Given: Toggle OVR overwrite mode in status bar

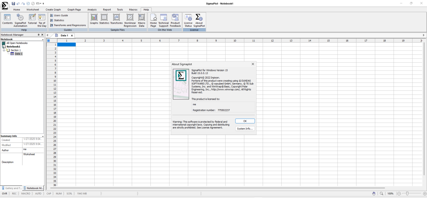Looking at the screenshot, I should pos(5,194).
